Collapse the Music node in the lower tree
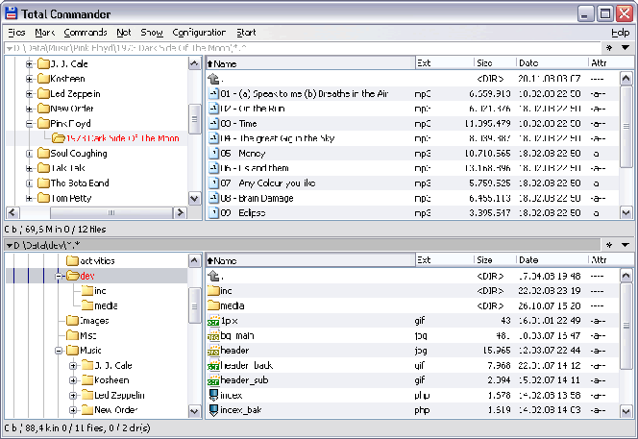Screen dimensions: 638x439 click(x=59, y=351)
